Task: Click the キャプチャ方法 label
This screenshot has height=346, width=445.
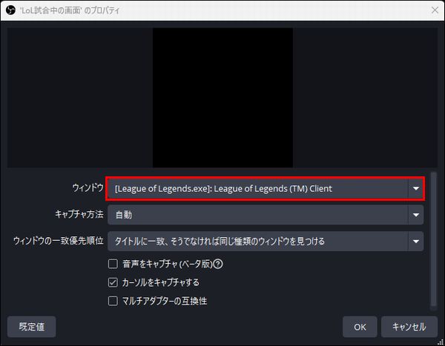Action: (x=79, y=214)
